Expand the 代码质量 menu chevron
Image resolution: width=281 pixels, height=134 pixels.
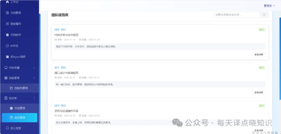(x=34, y=68)
